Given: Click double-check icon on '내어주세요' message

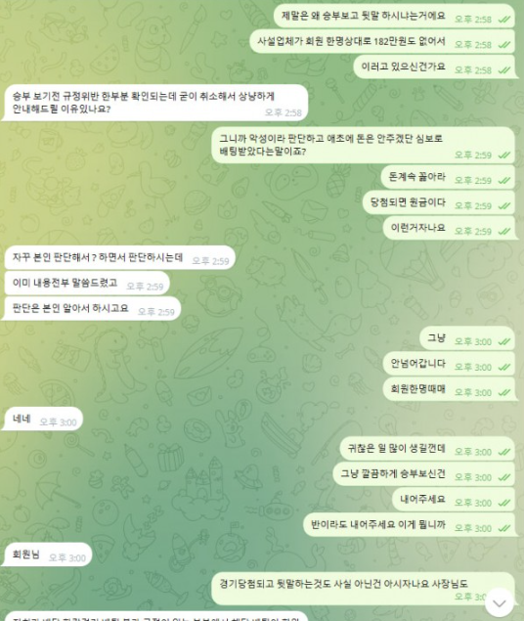Looking at the screenshot, I should click(503, 503).
